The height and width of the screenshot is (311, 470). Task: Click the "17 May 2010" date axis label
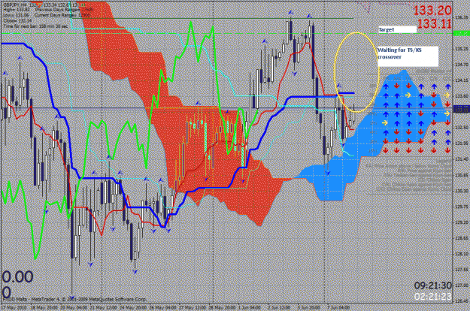point(14,307)
